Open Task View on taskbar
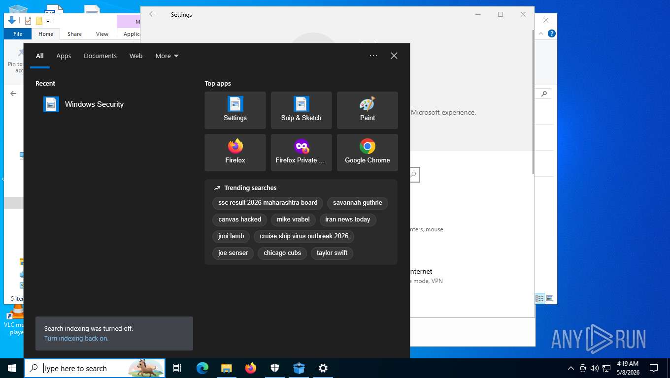The width and height of the screenshot is (670, 378). click(177, 368)
